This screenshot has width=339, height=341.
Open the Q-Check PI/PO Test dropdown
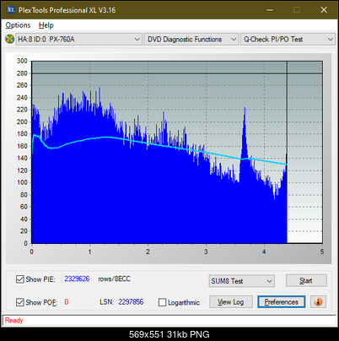(288, 40)
